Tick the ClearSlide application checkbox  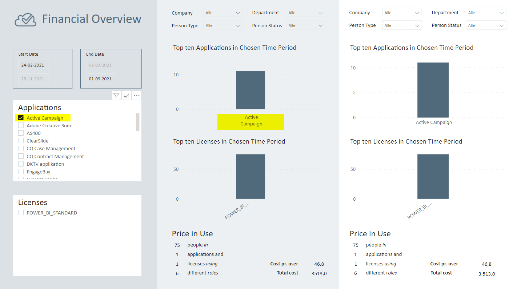21,141
